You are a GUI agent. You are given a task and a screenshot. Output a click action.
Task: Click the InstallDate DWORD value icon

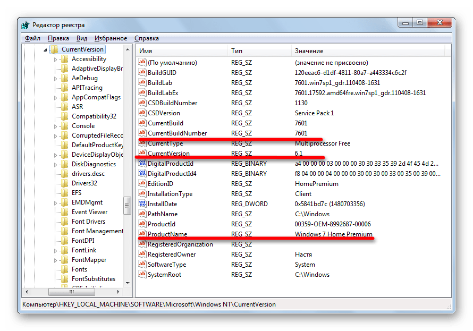tap(142, 203)
